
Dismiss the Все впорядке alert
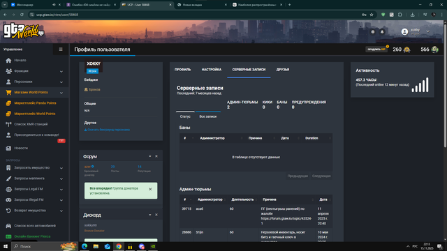(150, 189)
